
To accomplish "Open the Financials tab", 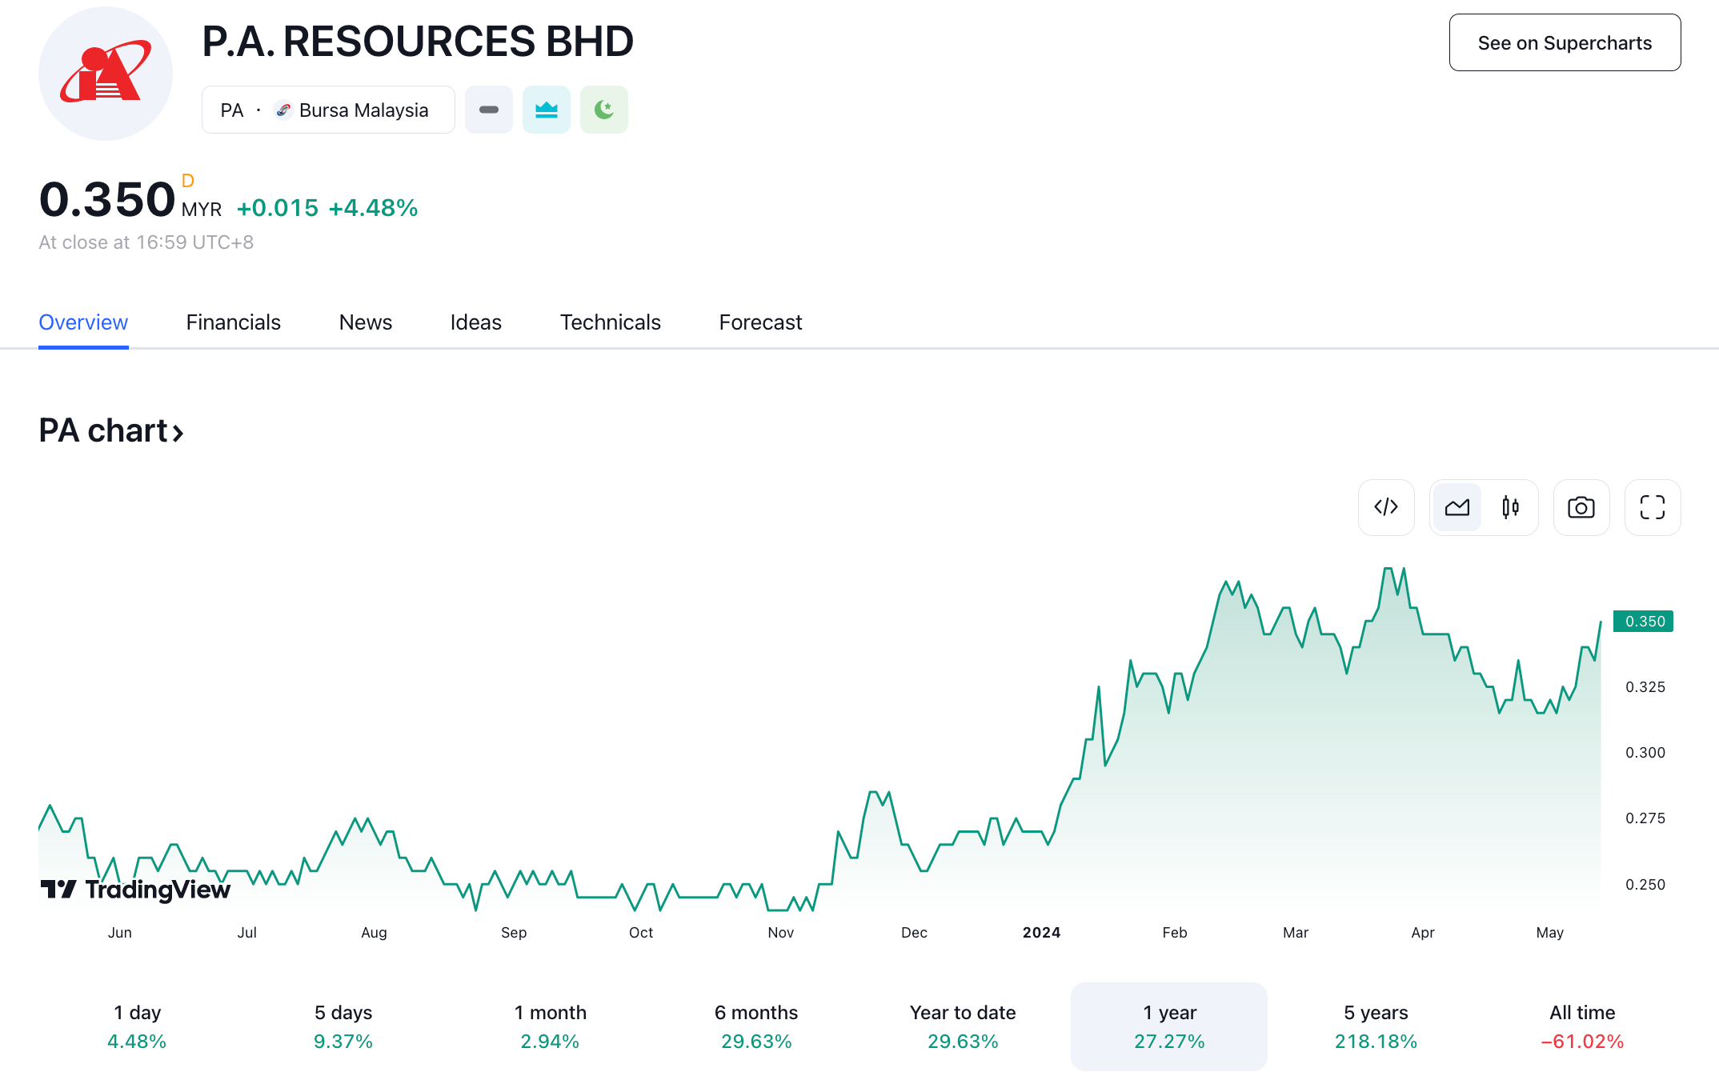I will click(x=233, y=322).
